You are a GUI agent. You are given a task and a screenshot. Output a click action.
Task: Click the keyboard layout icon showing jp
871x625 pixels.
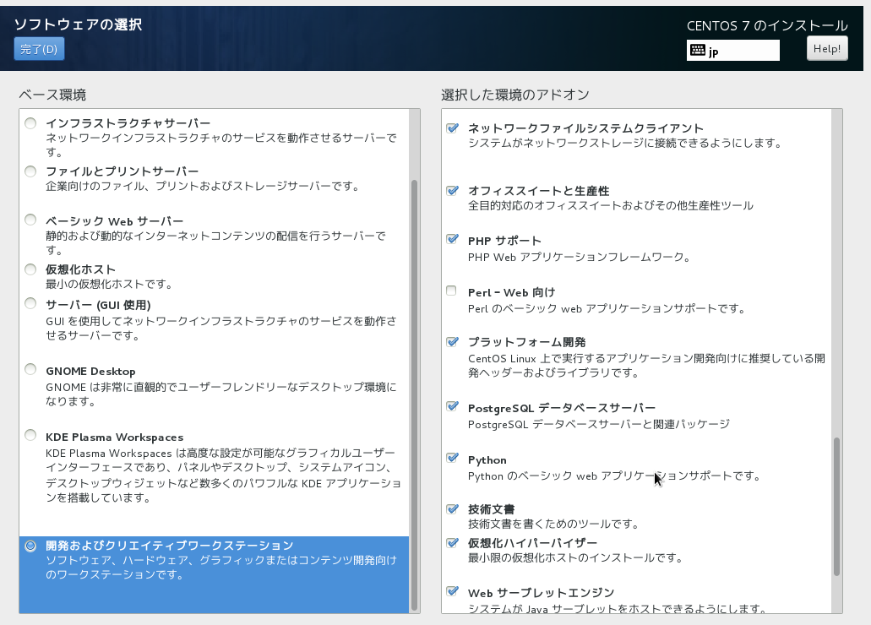coord(732,50)
